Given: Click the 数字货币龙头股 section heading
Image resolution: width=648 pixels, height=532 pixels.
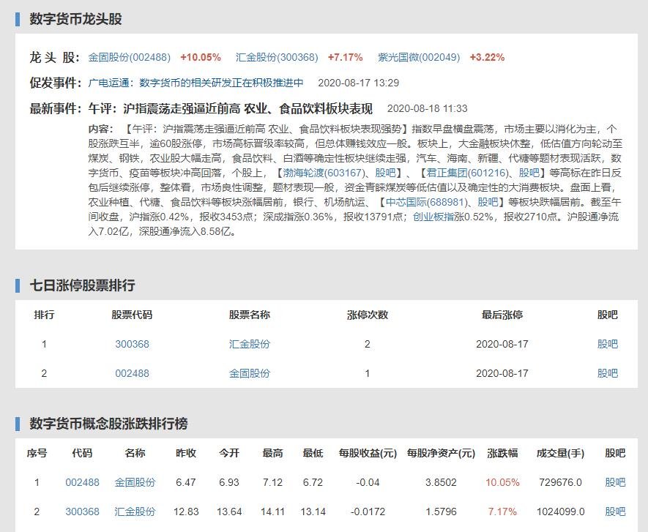Looking at the screenshot, I should (75, 19).
